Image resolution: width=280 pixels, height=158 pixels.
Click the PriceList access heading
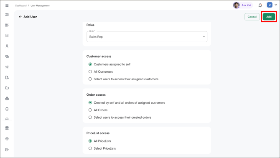tap(98, 133)
